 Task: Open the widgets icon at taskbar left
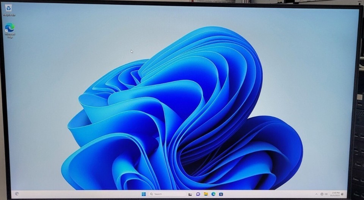(x=17, y=194)
